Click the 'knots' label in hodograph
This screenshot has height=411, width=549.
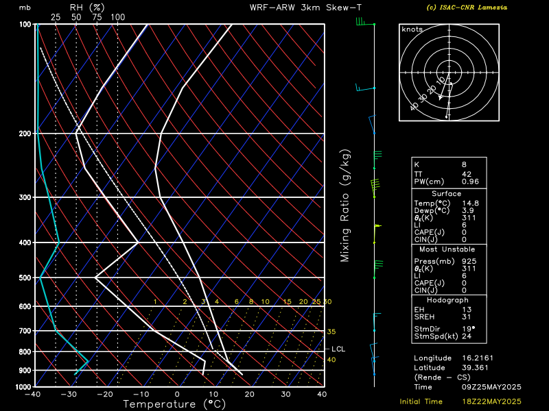pyautogui.click(x=412, y=29)
